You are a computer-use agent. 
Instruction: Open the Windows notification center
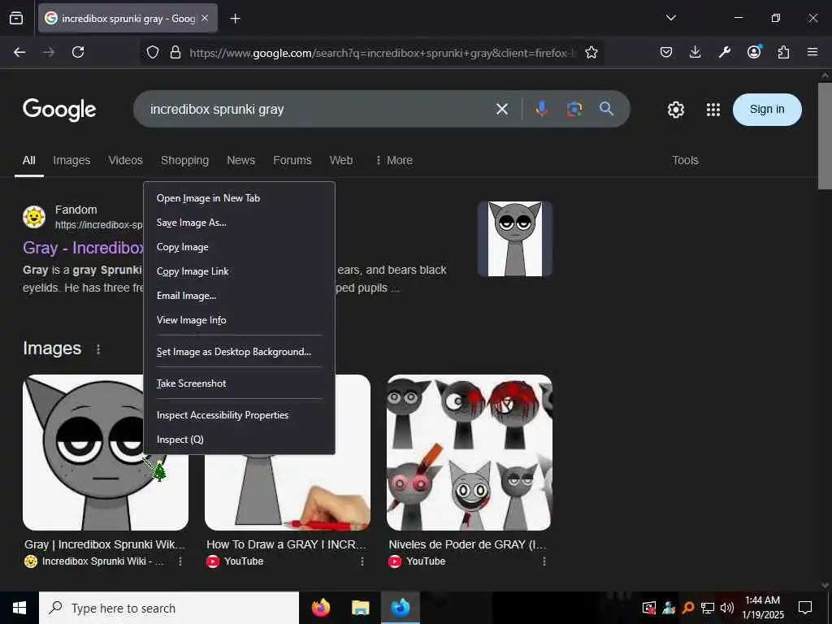tap(805, 608)
